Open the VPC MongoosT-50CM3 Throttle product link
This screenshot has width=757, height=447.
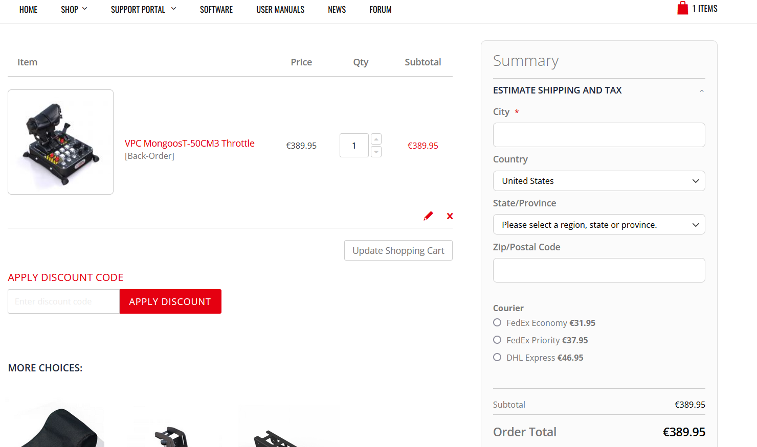190,143
